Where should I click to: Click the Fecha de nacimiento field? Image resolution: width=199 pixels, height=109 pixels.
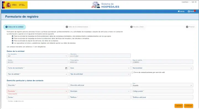point(37,68)
